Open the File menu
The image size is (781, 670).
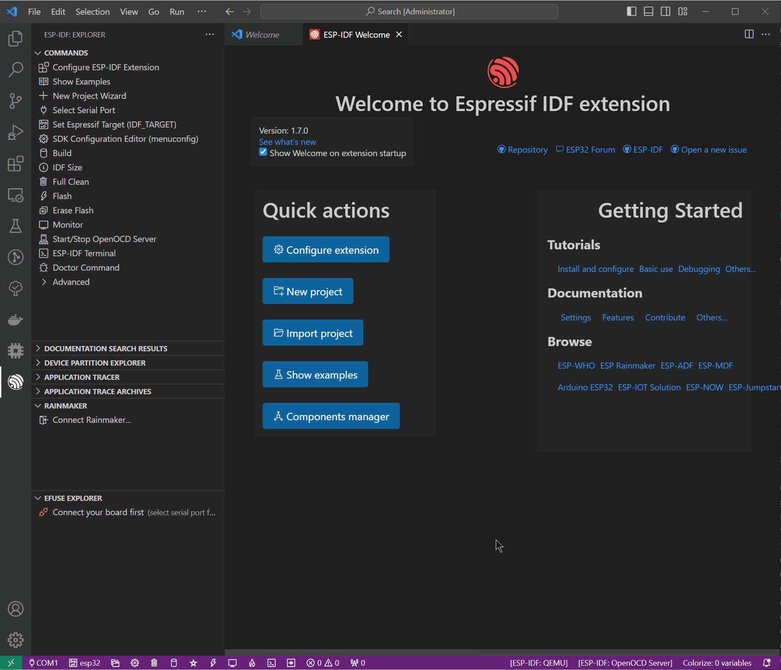[x=34, y=12]
